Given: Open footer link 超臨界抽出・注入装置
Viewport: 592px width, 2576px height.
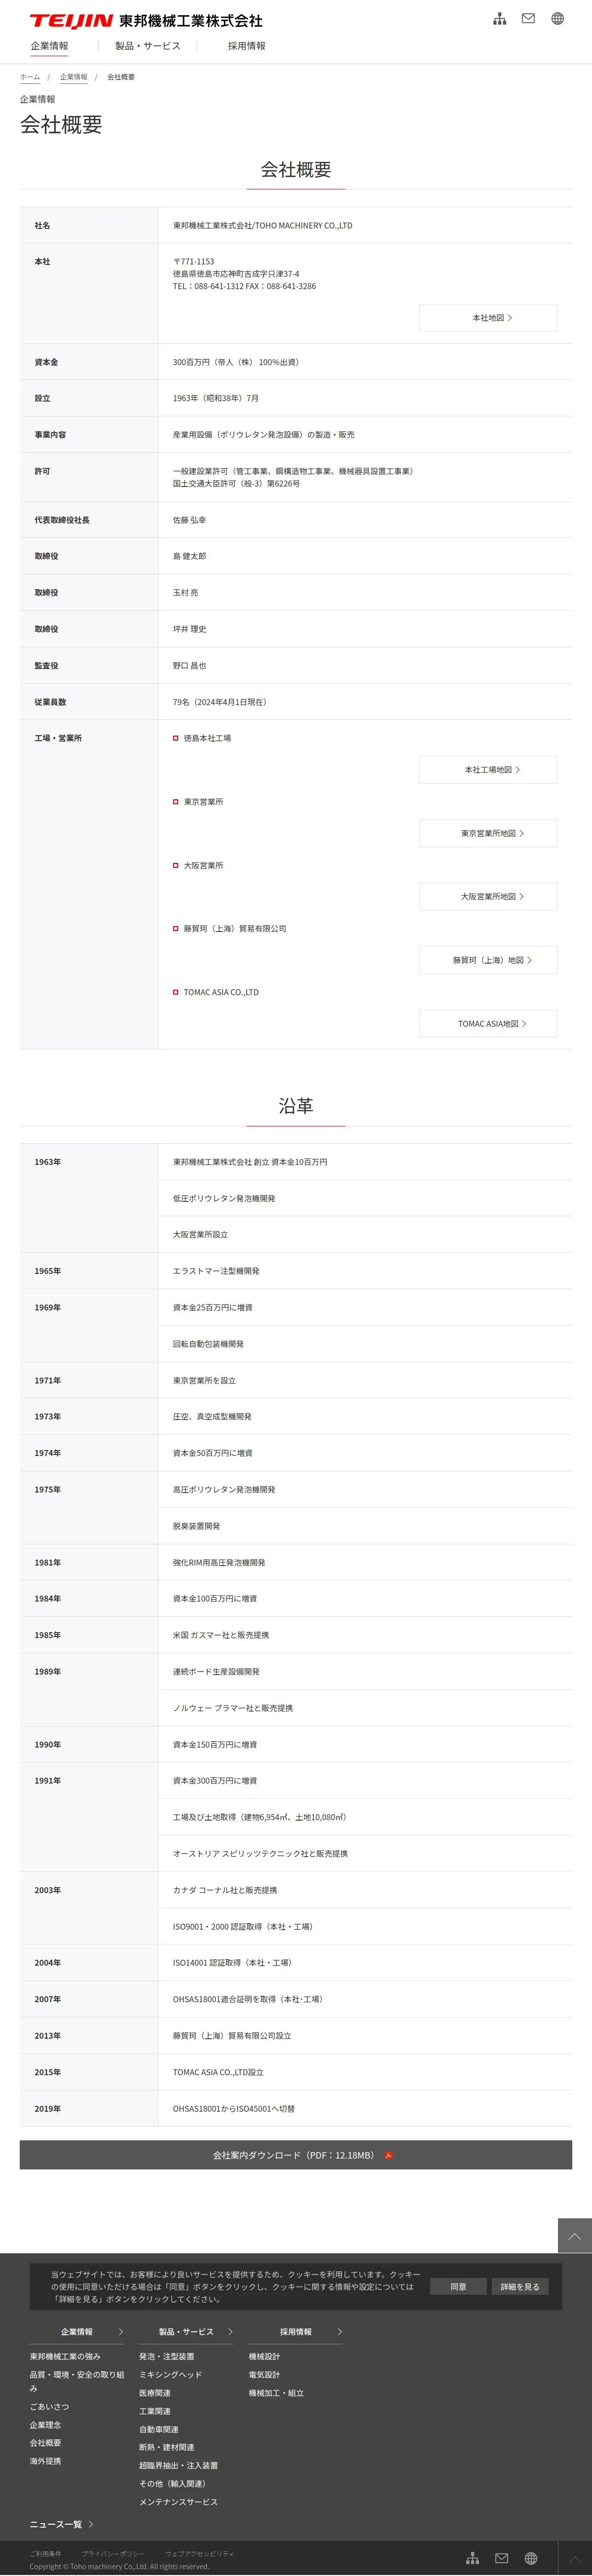Looking at the screenshot, I should pos(178,2466).
